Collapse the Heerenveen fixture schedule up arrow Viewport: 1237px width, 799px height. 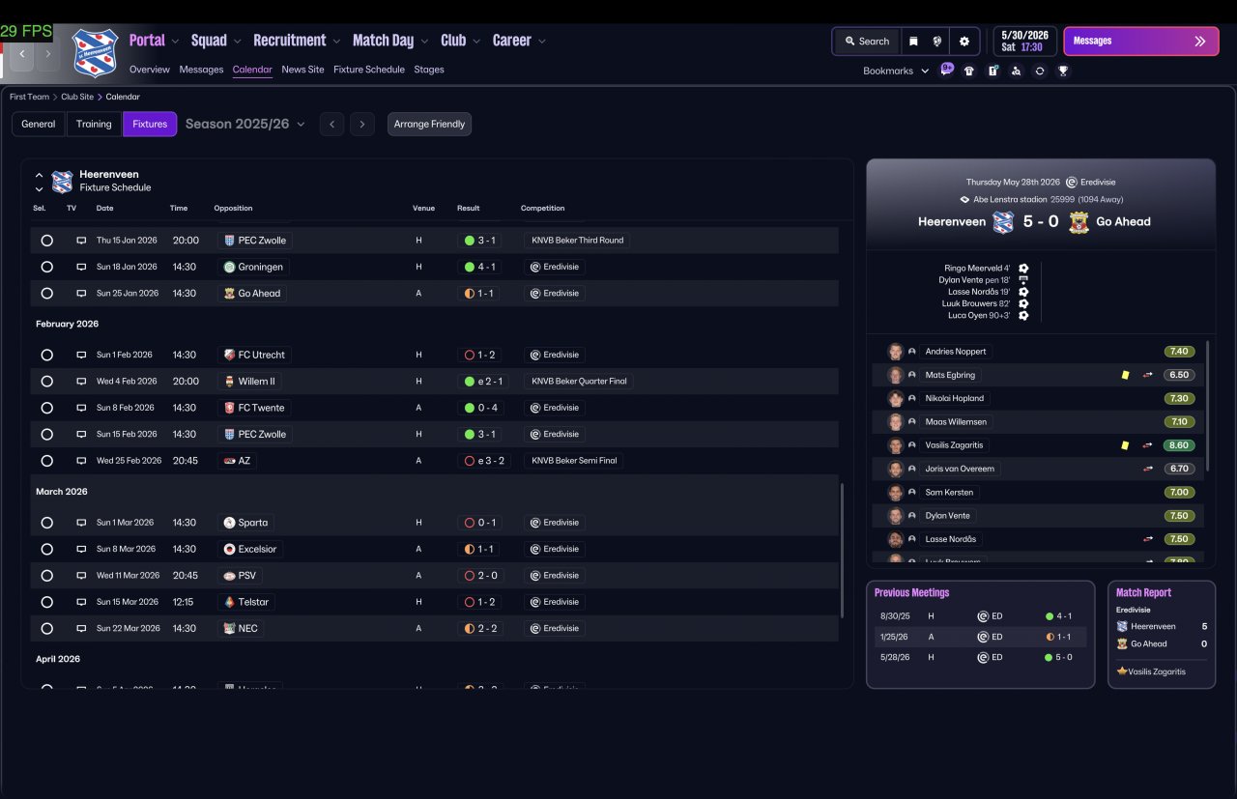point(39,175)
